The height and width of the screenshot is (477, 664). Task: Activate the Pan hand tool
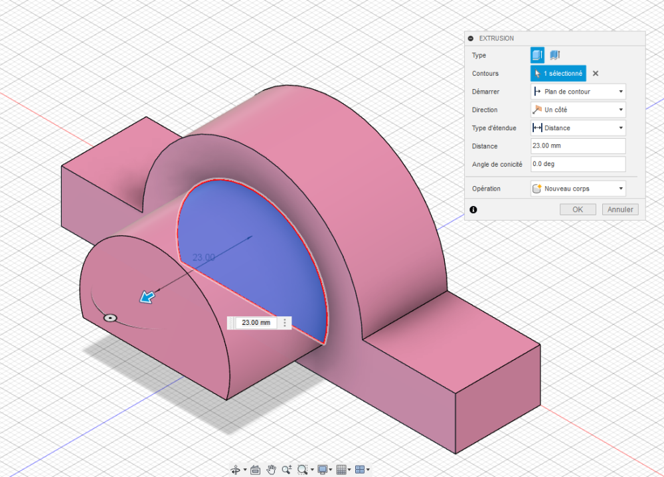272,470
